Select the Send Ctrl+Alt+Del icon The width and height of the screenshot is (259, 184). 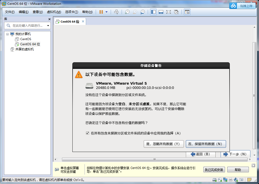tap(116, 12)
